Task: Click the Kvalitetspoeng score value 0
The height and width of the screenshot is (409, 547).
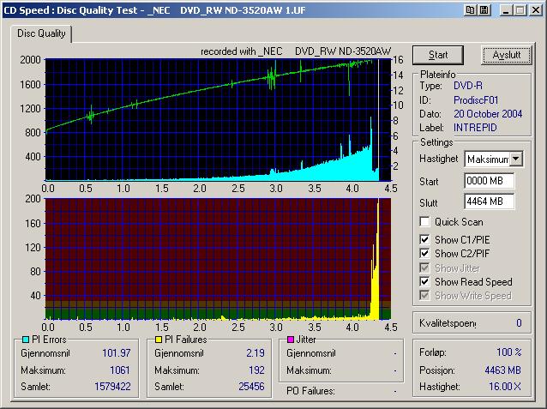Action: click(519, 323)
